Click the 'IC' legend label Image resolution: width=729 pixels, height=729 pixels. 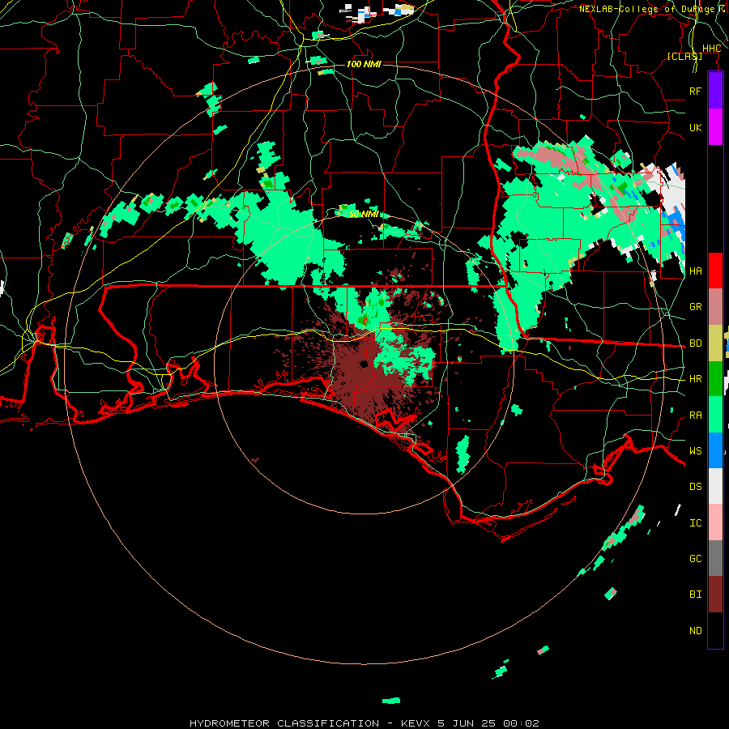coord(695,523)
